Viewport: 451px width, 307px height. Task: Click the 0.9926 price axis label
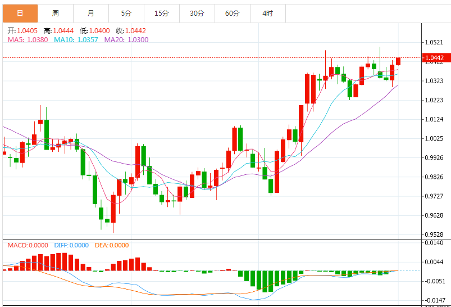[434, 158]
